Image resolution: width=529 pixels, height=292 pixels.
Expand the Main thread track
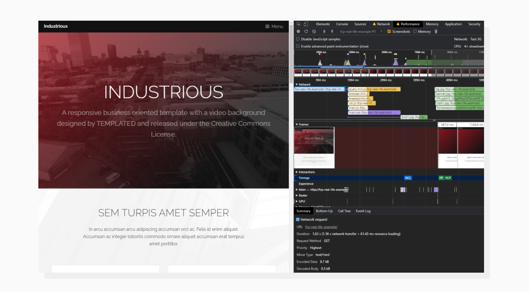(x=297, y=190)
